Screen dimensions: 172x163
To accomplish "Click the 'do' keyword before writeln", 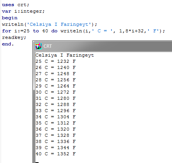I will (54, 31).
